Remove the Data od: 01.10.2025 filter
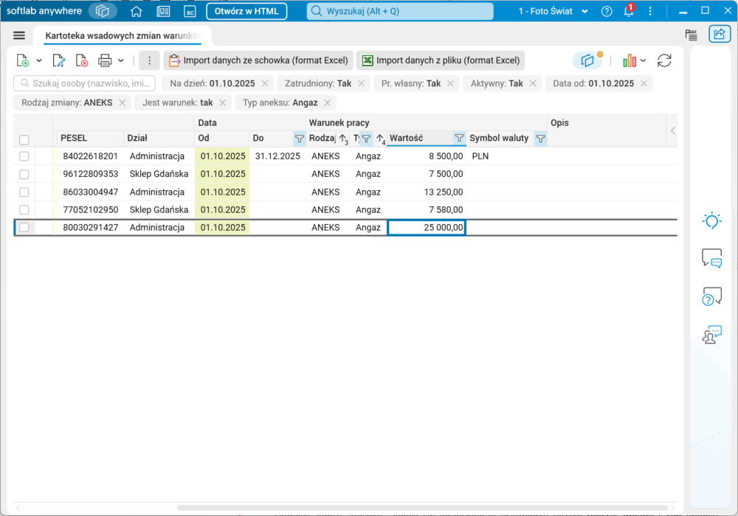Screen dimensions: 738x516 [x=644, y=83]
